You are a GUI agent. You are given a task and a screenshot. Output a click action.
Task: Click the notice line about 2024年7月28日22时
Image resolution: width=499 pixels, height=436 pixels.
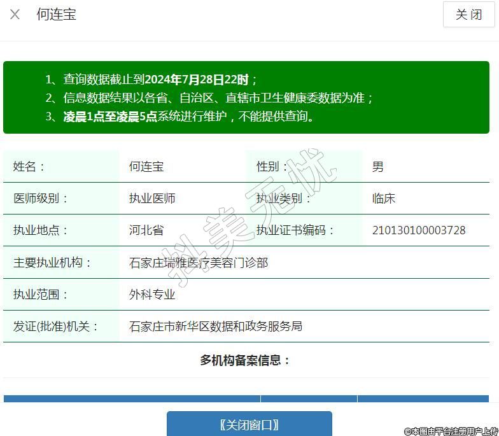click(151, 80)
